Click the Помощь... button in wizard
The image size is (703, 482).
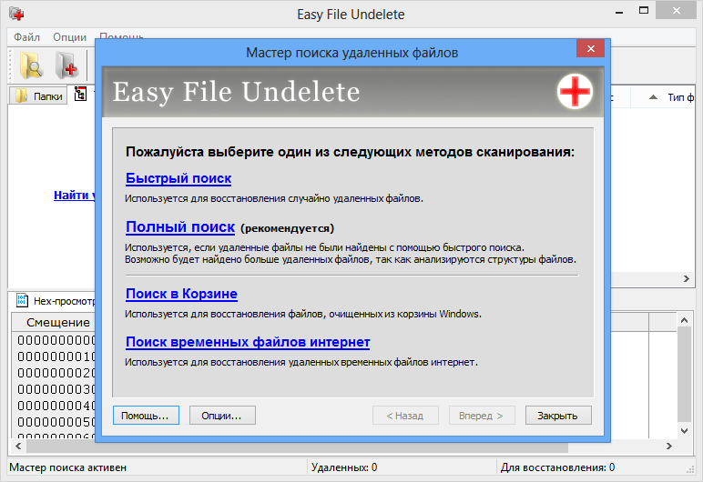(146, 416)
